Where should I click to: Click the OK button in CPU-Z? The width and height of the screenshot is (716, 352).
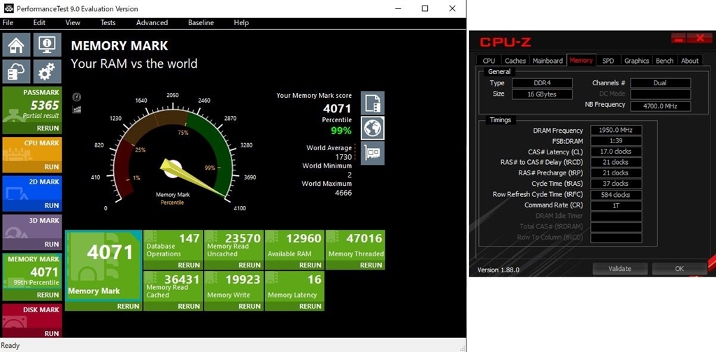(x=679, y=269)
